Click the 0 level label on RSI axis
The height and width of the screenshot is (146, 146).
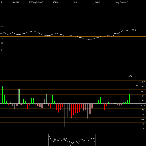[x=1, y=50]
